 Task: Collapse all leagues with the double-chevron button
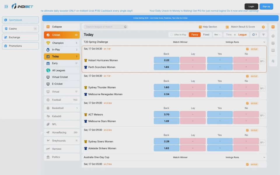tap(263, 35)
